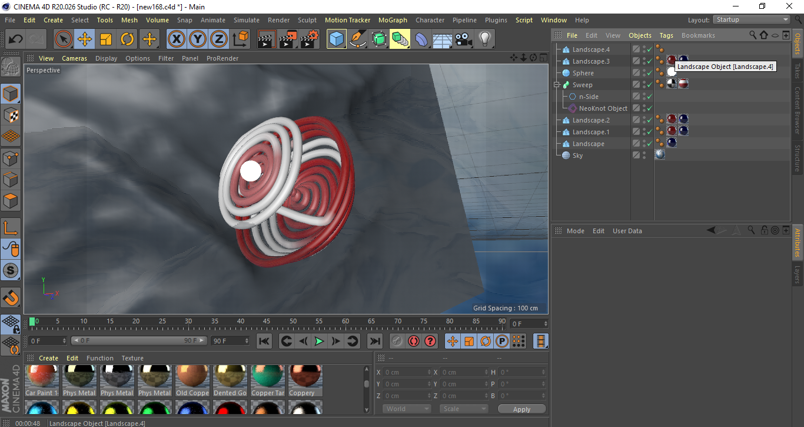
Task: Add a Floor environment object
Action: (x=442, y=39)
